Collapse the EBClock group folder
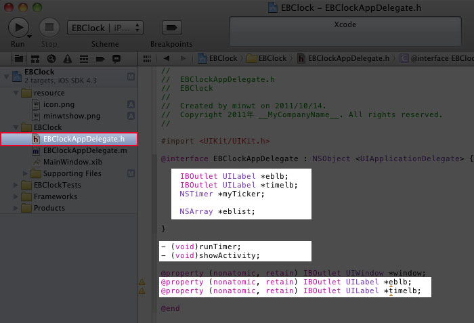The height and width of the screenshot is (323, 474). pos(16,127)
